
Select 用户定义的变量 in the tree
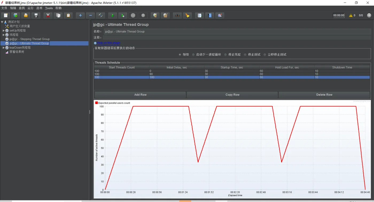(x=20, y=26)
